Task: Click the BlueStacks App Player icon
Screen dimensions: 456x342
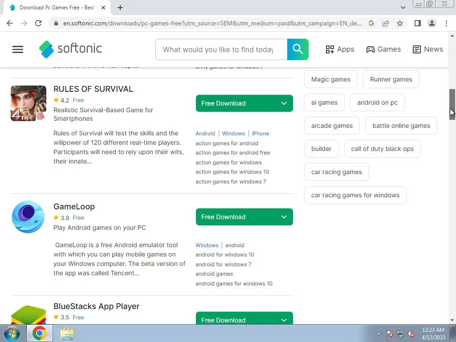Action: coord(28,314)
